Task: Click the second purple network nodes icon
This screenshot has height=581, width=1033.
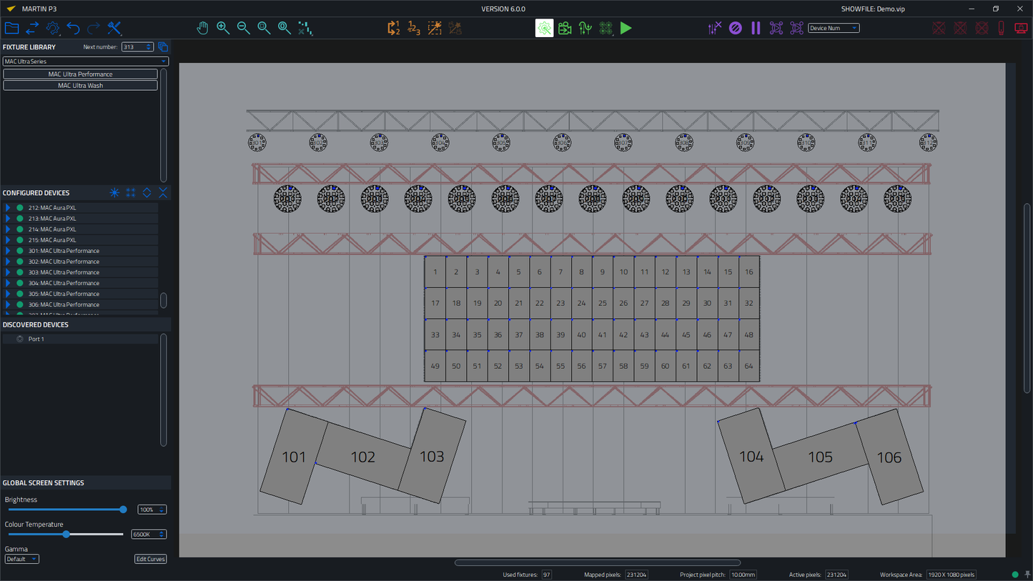Action: [x=796, y=28]
